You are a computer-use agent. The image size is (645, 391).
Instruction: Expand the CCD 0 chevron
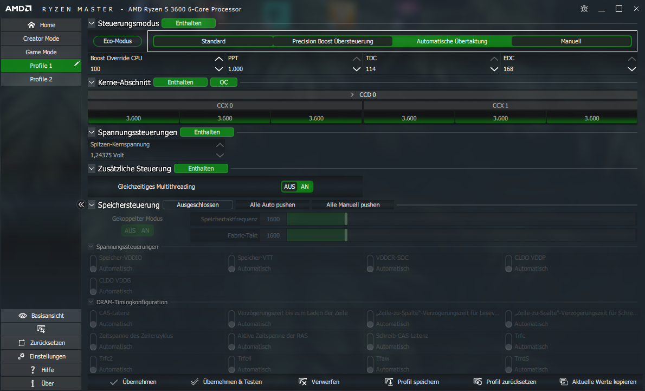[352, 95]
